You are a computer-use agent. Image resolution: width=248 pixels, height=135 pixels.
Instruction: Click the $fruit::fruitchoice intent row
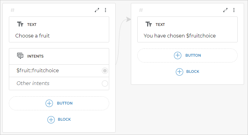point(38,70)
